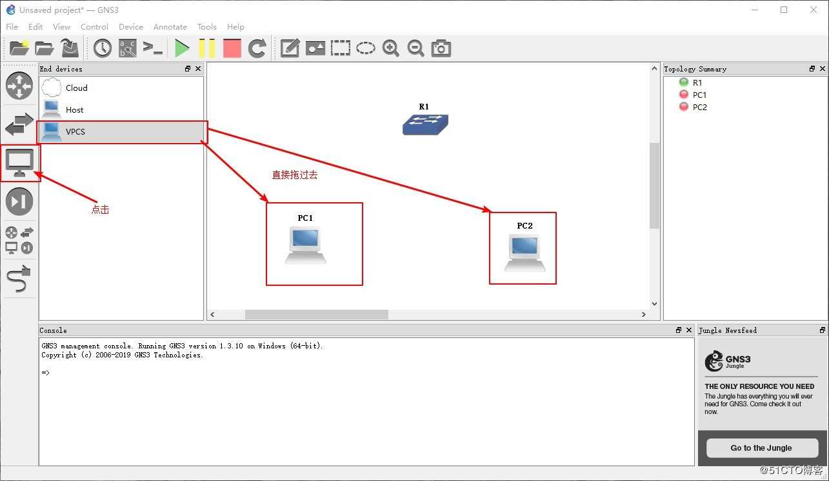Open the snapshots clock icon
The image size is (829, 481).
pyautogui.click(x=103, y=48)
